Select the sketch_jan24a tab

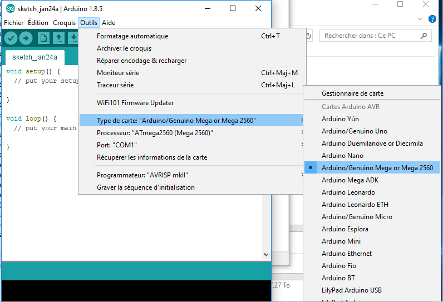[x=35, y=57]
